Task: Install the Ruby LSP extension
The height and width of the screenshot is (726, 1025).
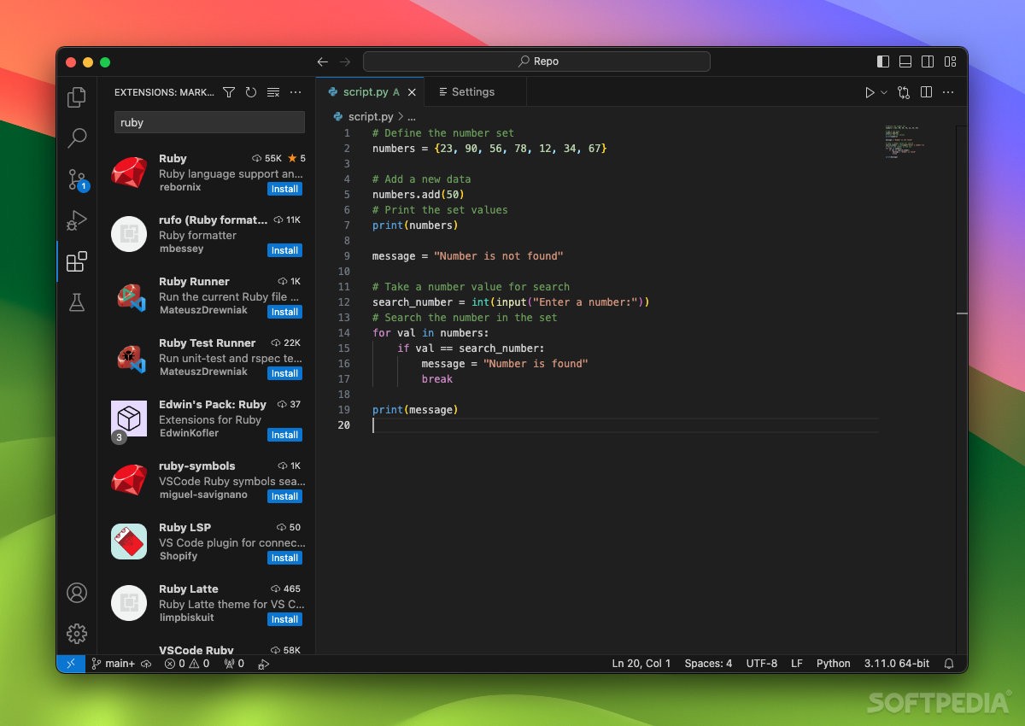Action: click(x=284, y=558)
